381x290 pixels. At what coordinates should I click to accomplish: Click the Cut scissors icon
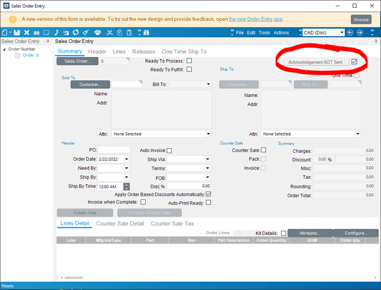(110, 33)
